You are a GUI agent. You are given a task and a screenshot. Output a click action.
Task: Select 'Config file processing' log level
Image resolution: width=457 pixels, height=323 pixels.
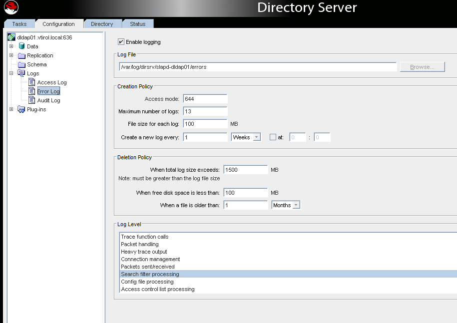(288, 282)
